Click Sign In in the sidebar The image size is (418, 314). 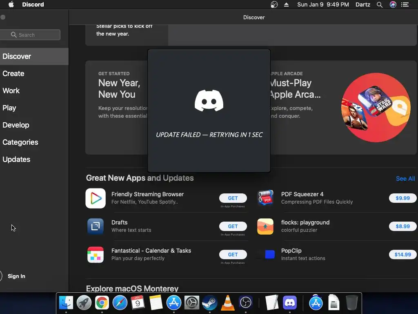[16, 276]
